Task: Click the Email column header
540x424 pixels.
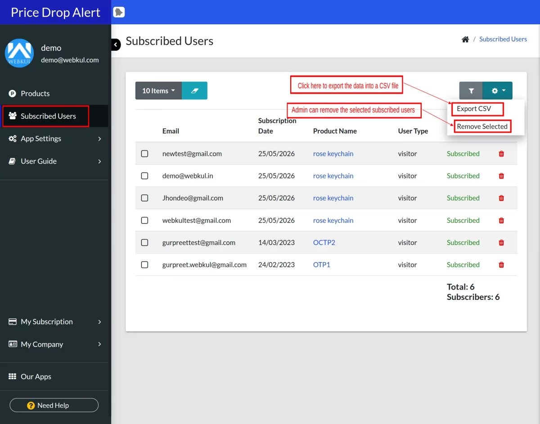Action: tap(171, 131)
